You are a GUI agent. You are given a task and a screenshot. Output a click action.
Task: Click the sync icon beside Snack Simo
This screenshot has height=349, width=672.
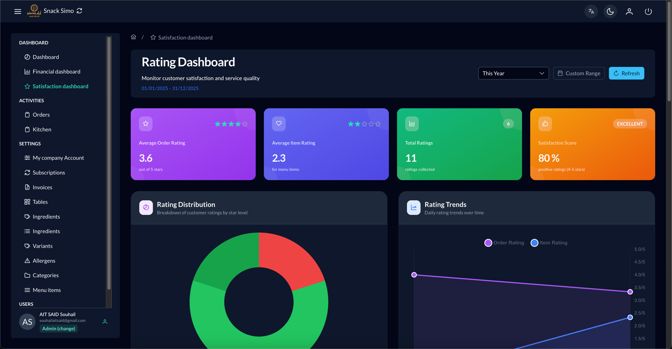pos(80,11)
